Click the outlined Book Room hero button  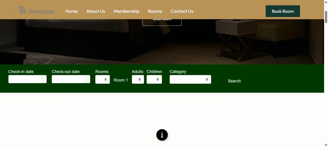tap(162, 22)
